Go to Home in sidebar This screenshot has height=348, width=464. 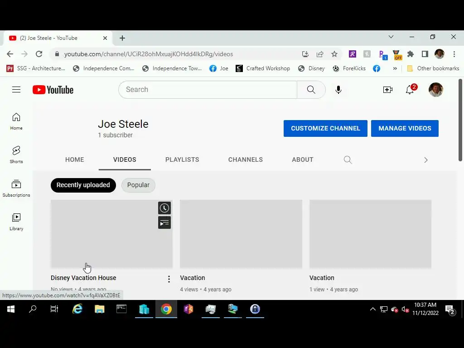tap(16, 121)
